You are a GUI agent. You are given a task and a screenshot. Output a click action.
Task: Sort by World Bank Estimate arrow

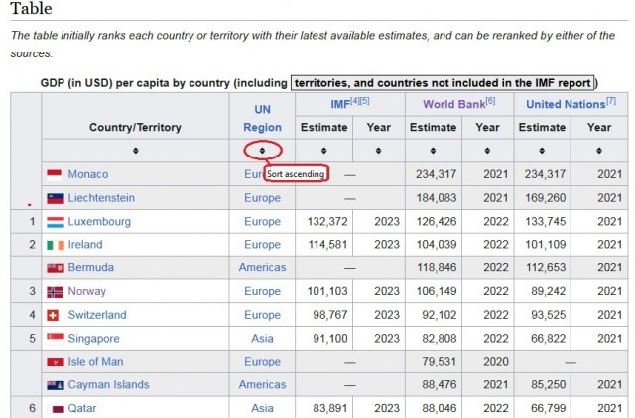433,151
